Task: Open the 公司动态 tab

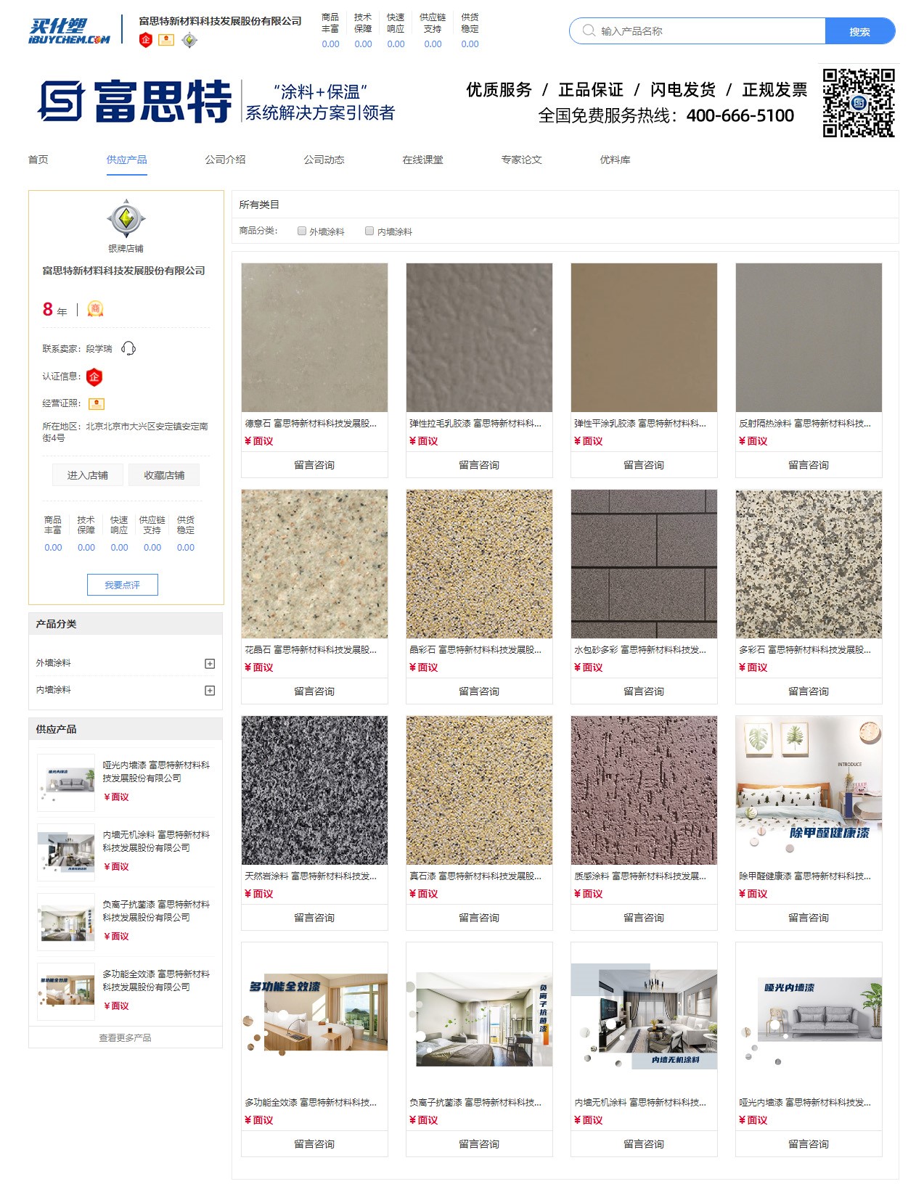Action: coord(324,160)
